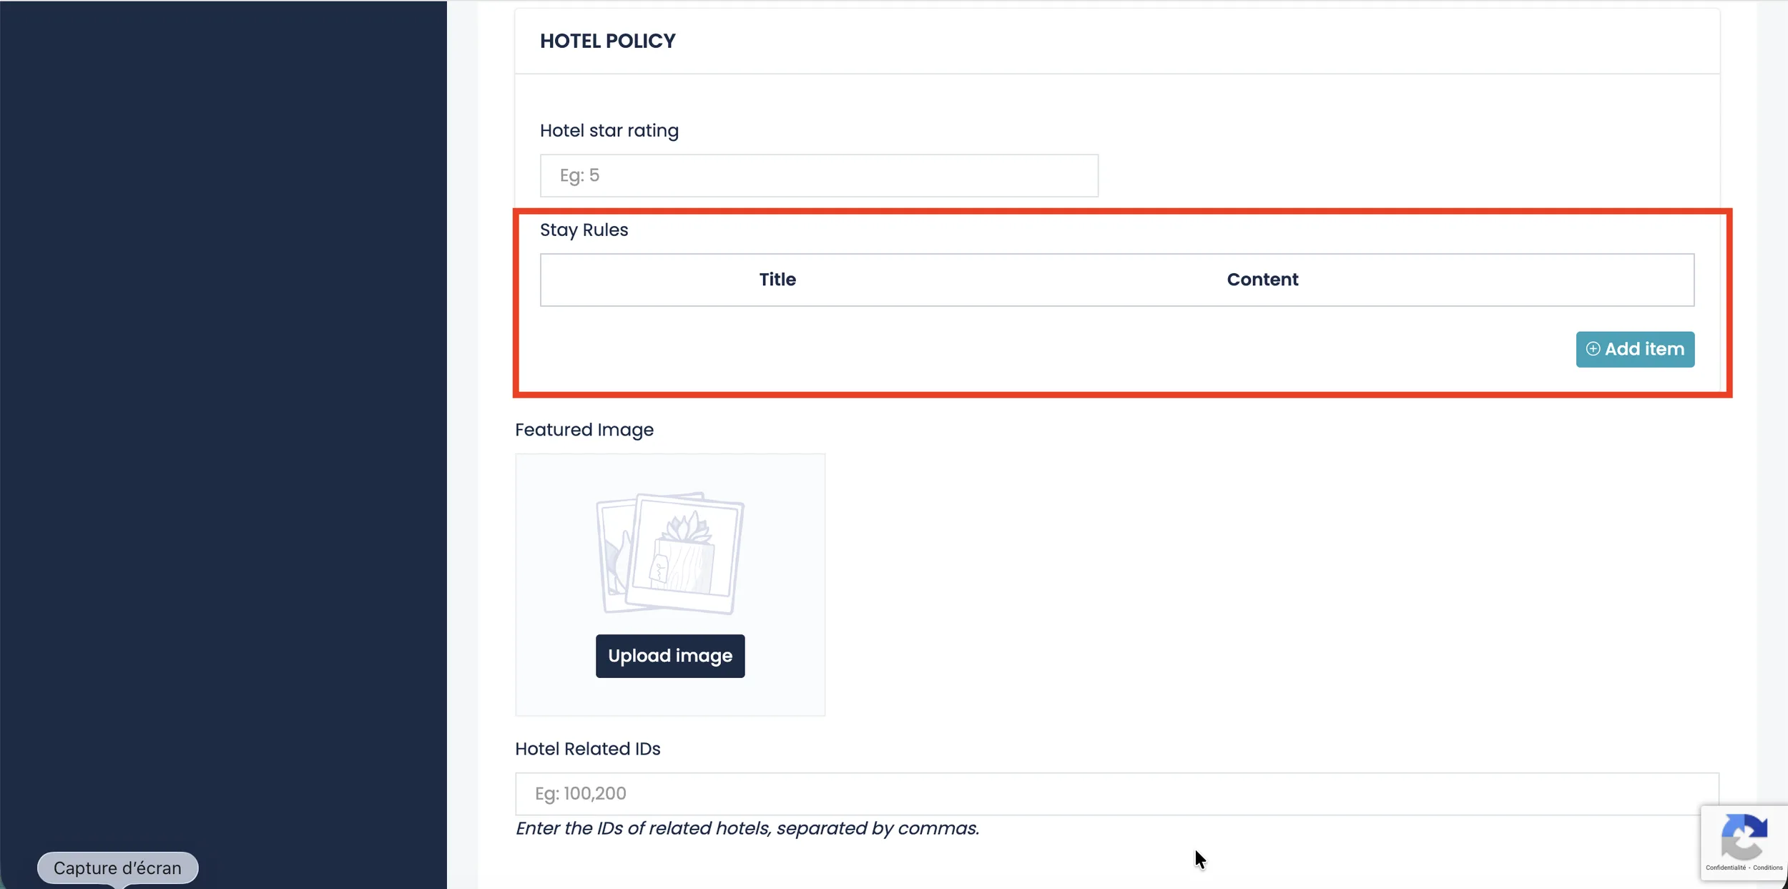1788x889 pixels.
Task: Click the Title column header
Action: point(777,280)
